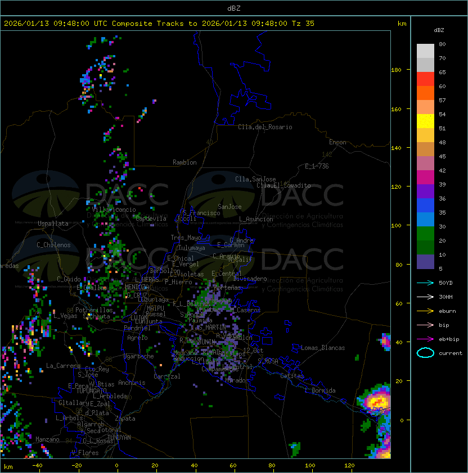Click the 'Carrizal' place label

coord(166,376)
